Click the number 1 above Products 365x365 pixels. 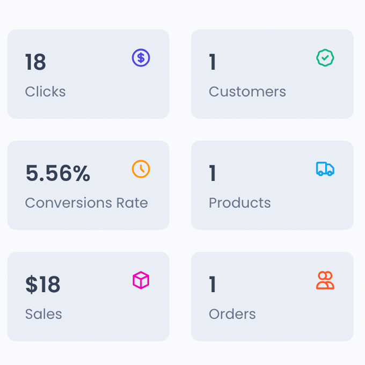[213, 173]
